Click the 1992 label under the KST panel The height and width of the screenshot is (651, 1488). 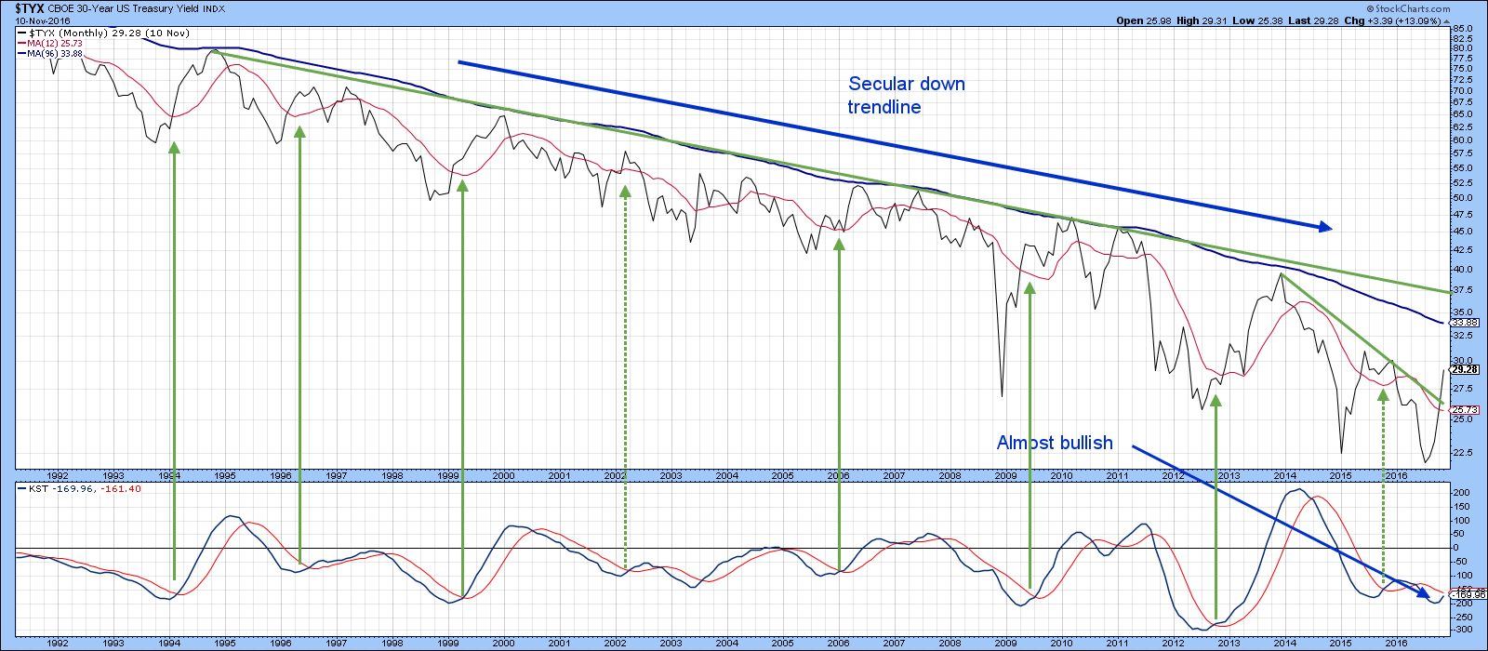tap(57, 643)
